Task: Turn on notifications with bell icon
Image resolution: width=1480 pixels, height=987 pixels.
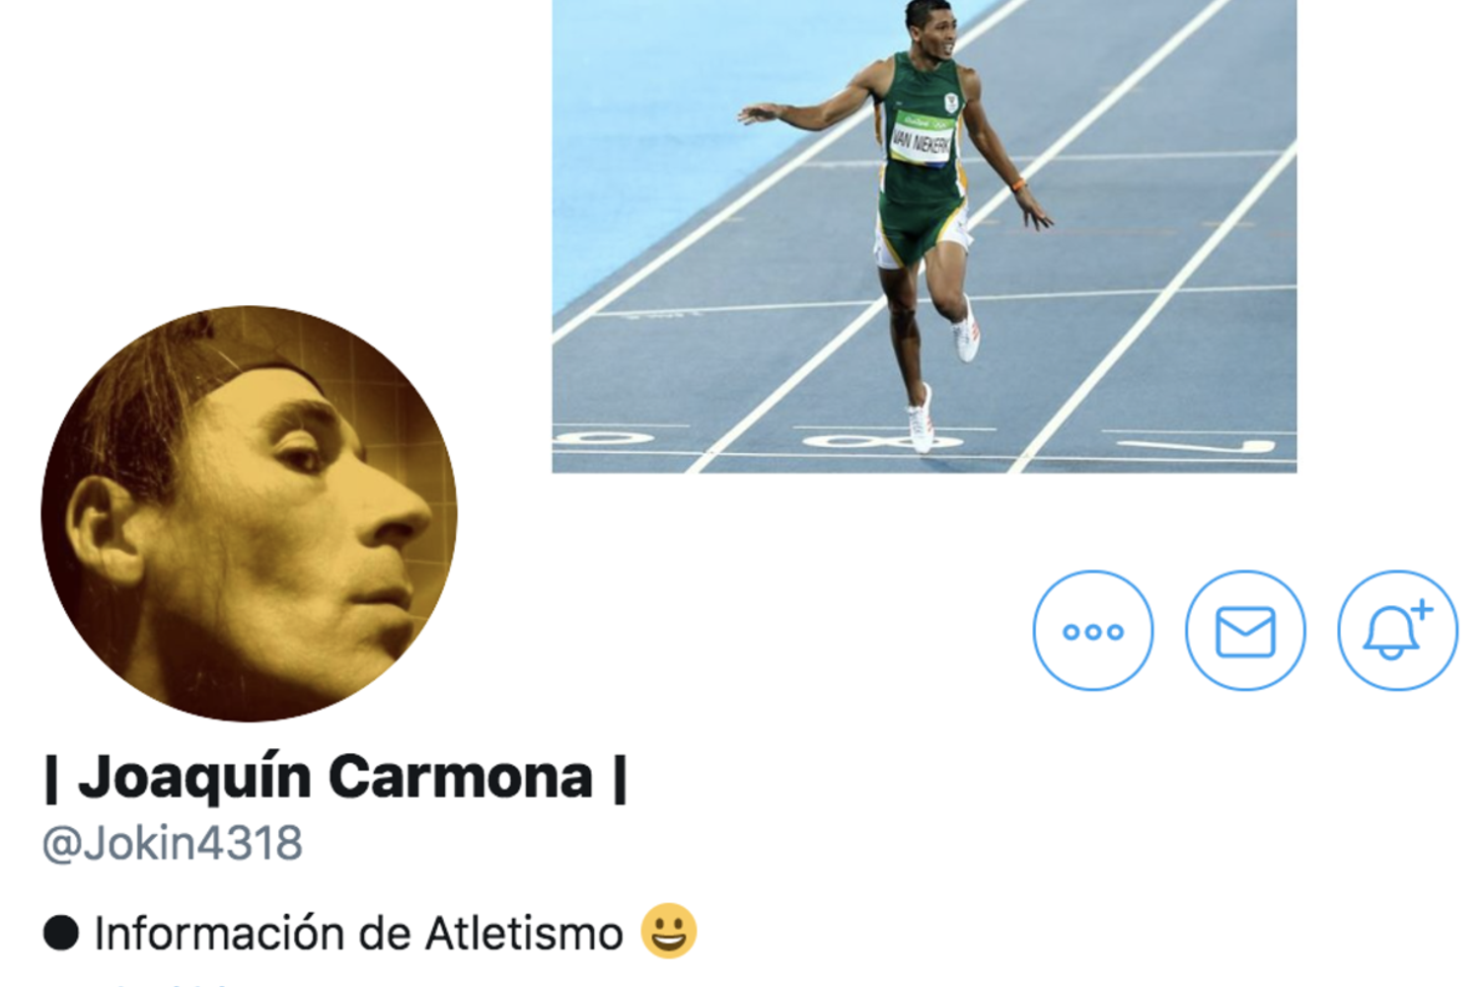Action: [x=1397, y=631]
